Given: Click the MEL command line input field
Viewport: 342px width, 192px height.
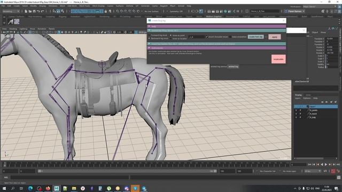Looking at the screenshot, I should 70,178.
